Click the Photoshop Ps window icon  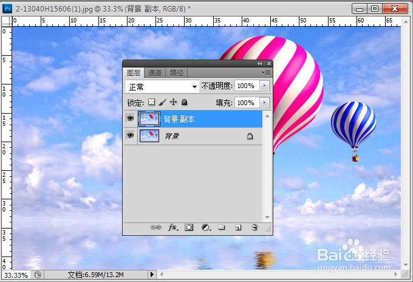[8, 9]
